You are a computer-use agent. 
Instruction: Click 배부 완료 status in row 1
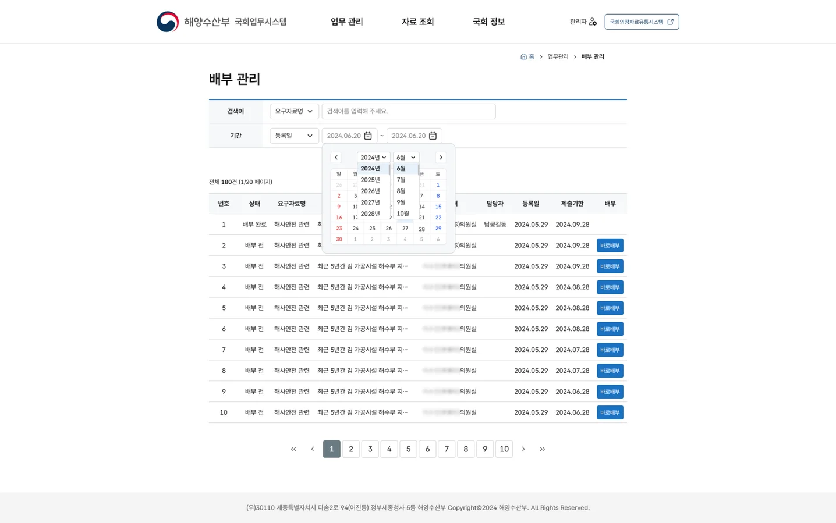(254, 225)
